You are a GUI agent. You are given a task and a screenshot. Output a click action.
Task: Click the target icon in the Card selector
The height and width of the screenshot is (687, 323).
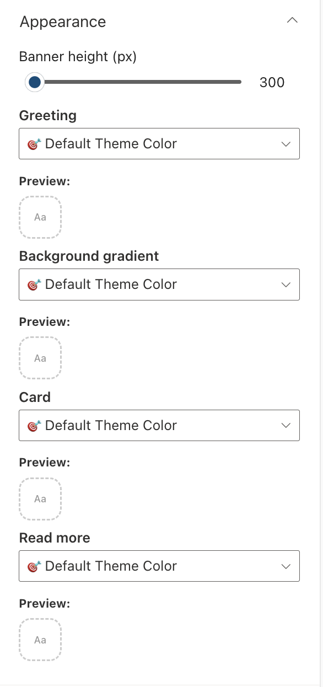(34, 425)
